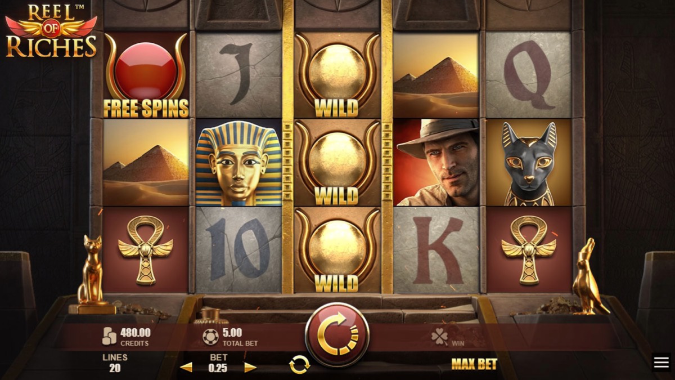This screenshot has width=675, height=380.
Task: Select the golden pharaoh mask symbol
Action: point(238,163)
